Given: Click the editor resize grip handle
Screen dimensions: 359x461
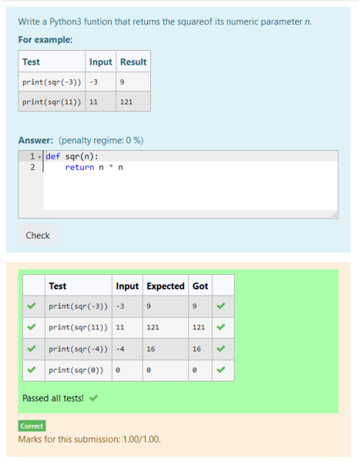Looking at the screenshot, I should coord(334,215).
